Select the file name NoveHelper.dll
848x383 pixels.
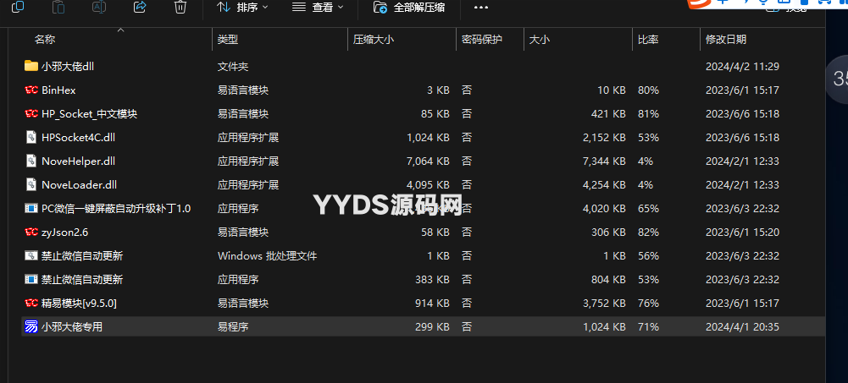click(79, 161)
